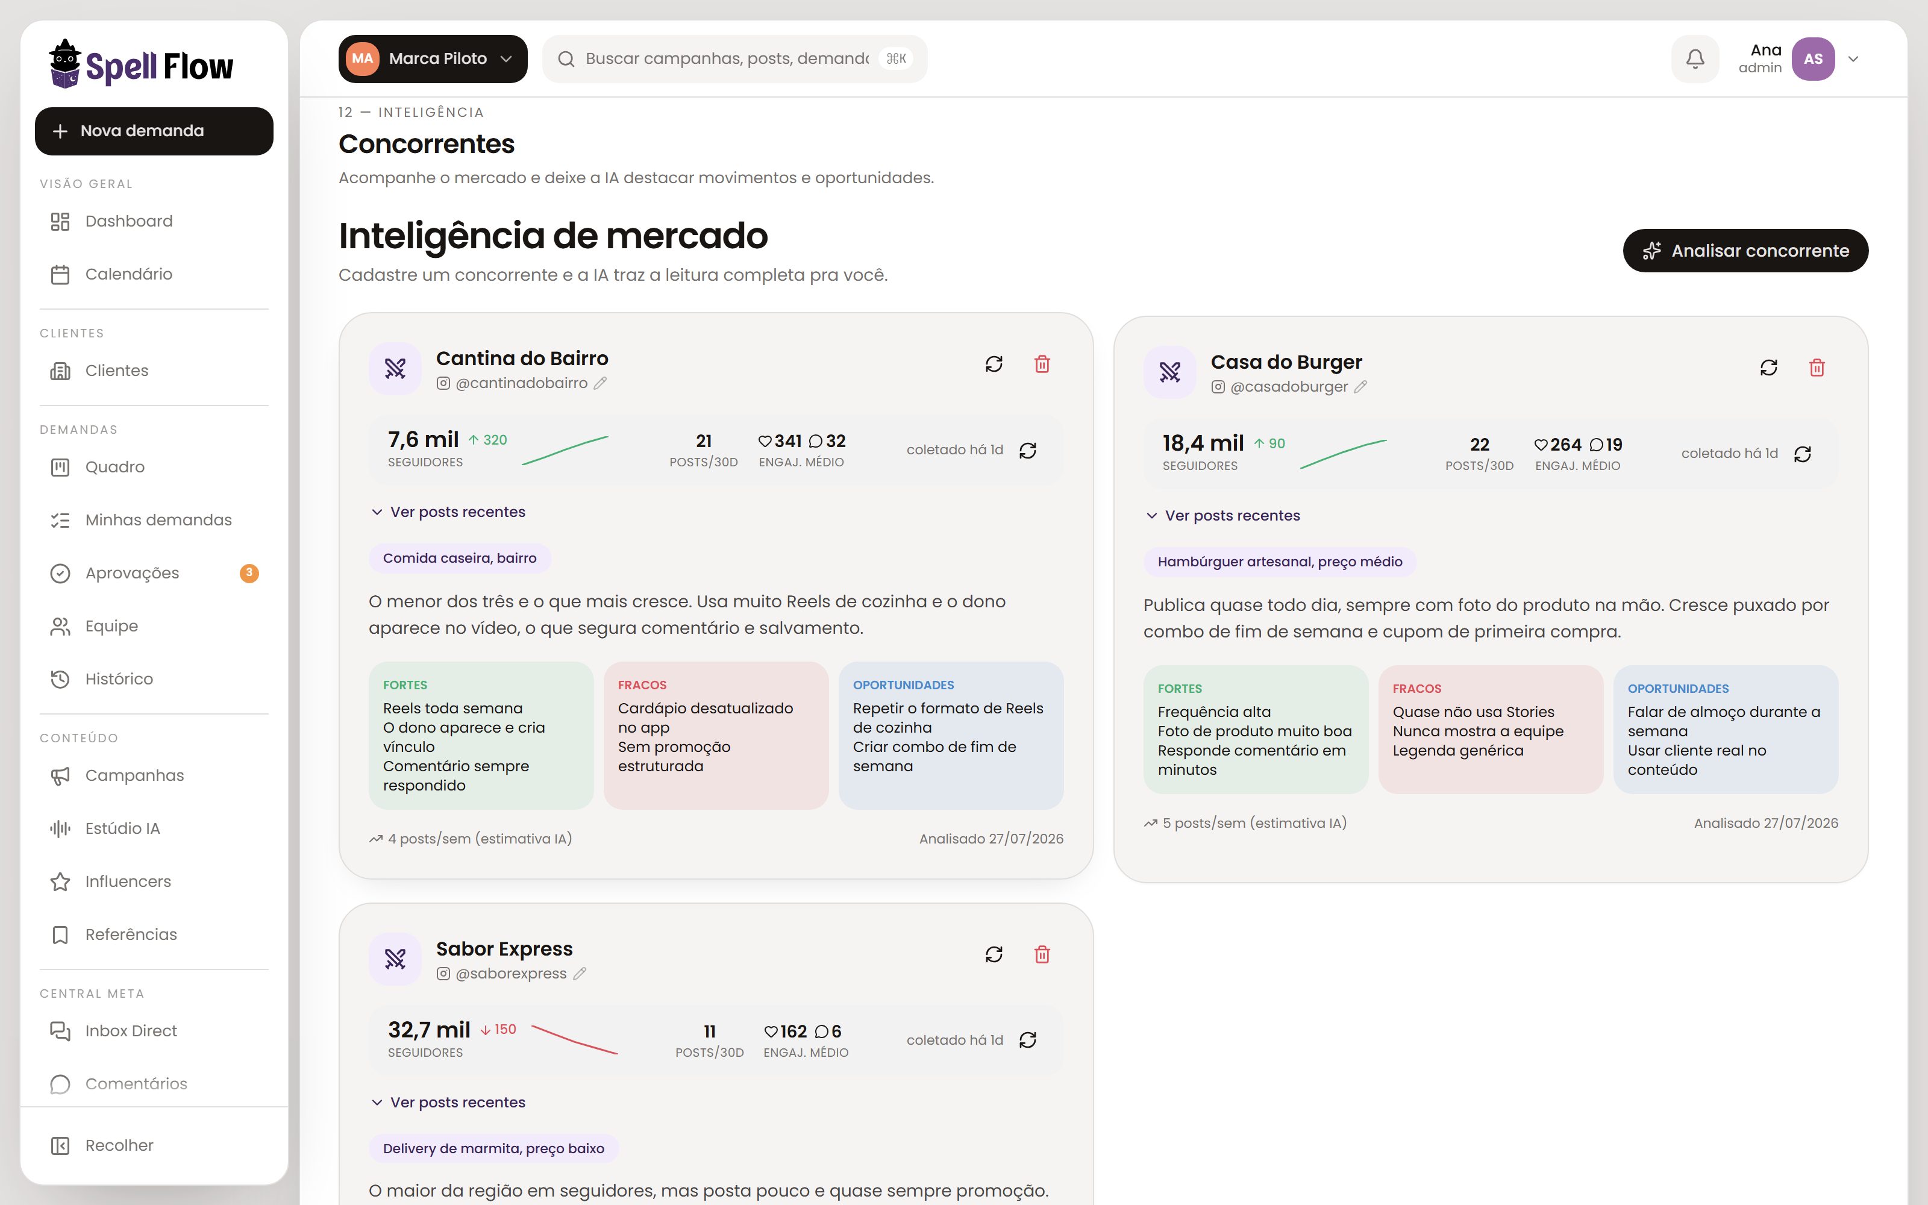Open Campanhas in the sidebar
Viewport: 1928px width, 1205px height.
click(154, 775)
